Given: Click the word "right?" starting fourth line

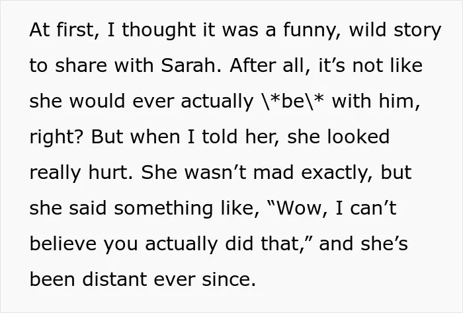Looking at the screenshot, I should point(56,138).
